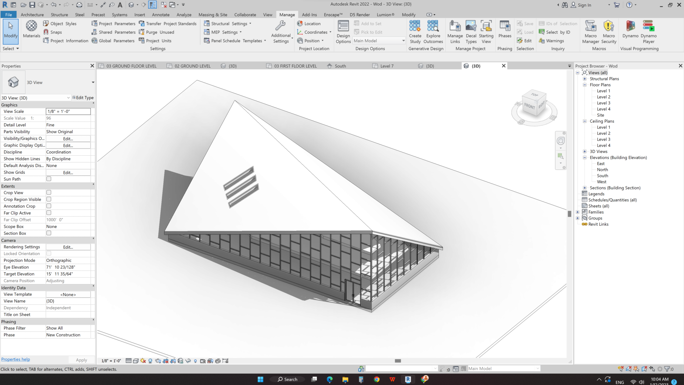This screenshot has height=385, width=684.
Task: Enable the Crop View checkbox
Action: coord(49,192)
